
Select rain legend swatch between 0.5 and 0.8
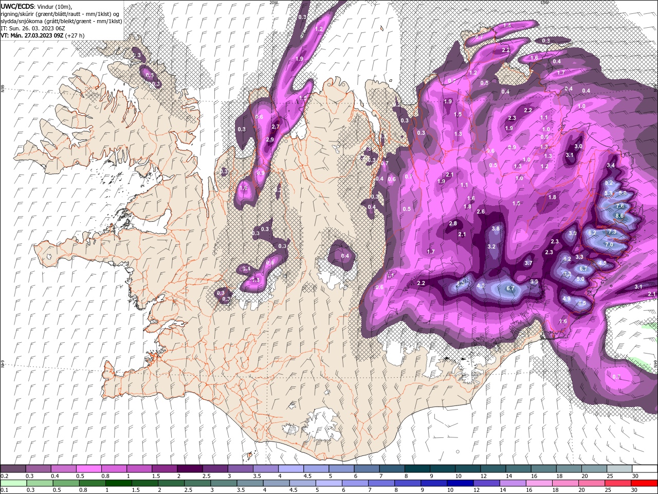tap(66, 483)
